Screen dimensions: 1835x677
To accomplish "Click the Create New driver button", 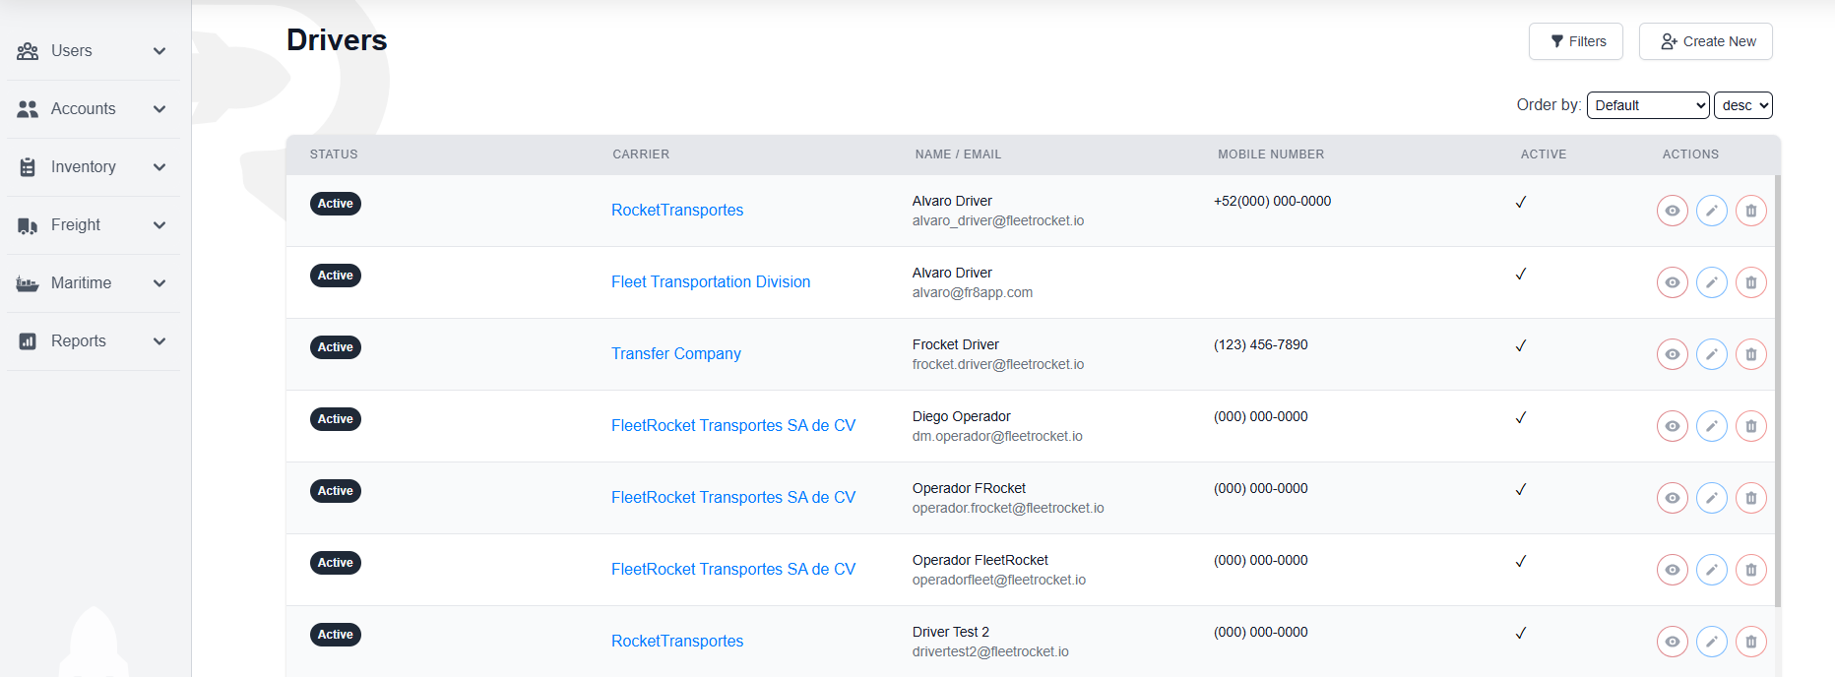I will pyautogui.click(x=1706, y=41).
